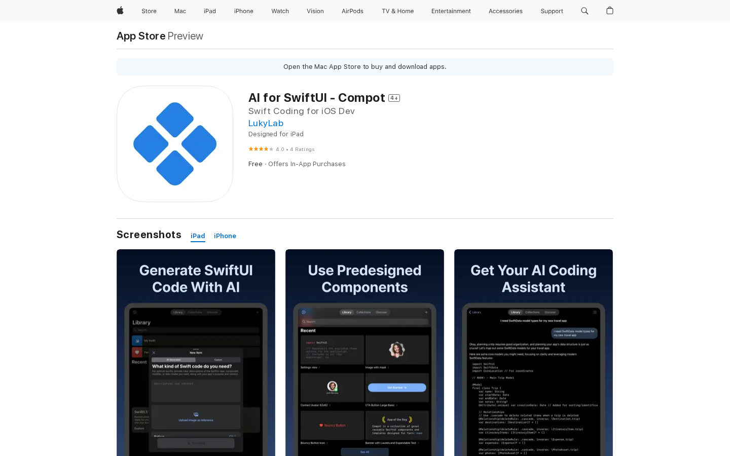The width and height of the screenshot is (730, 456).
Task: Click the AI for SwiftUI - Compot title
Action: pyautogui.click(x=317, y=98)
